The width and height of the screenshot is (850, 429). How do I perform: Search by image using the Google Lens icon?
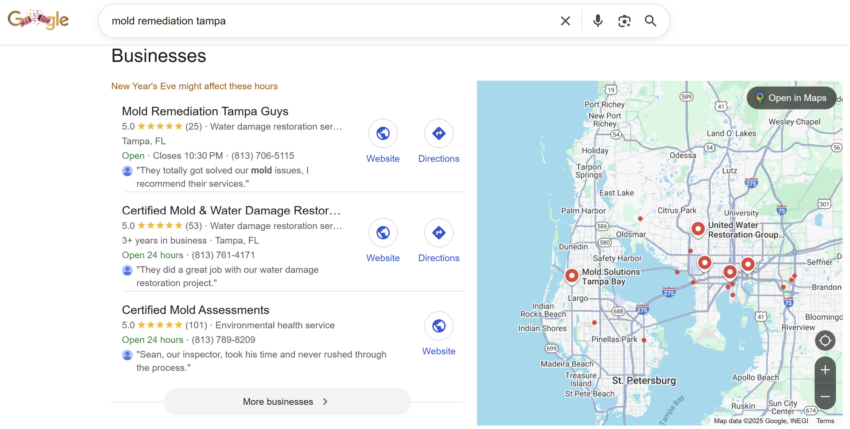[x=624, y=21]
